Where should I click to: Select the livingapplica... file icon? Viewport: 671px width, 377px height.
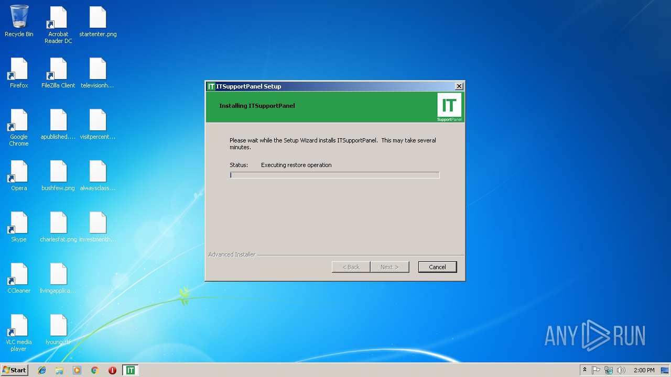58,278
